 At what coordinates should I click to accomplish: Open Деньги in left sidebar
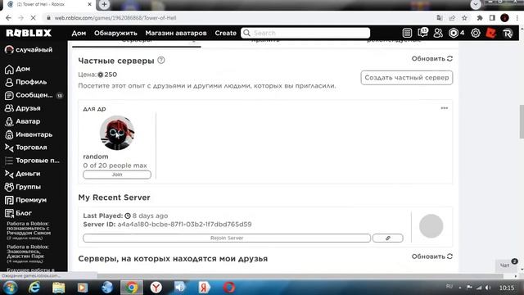(x=22, y=174)
